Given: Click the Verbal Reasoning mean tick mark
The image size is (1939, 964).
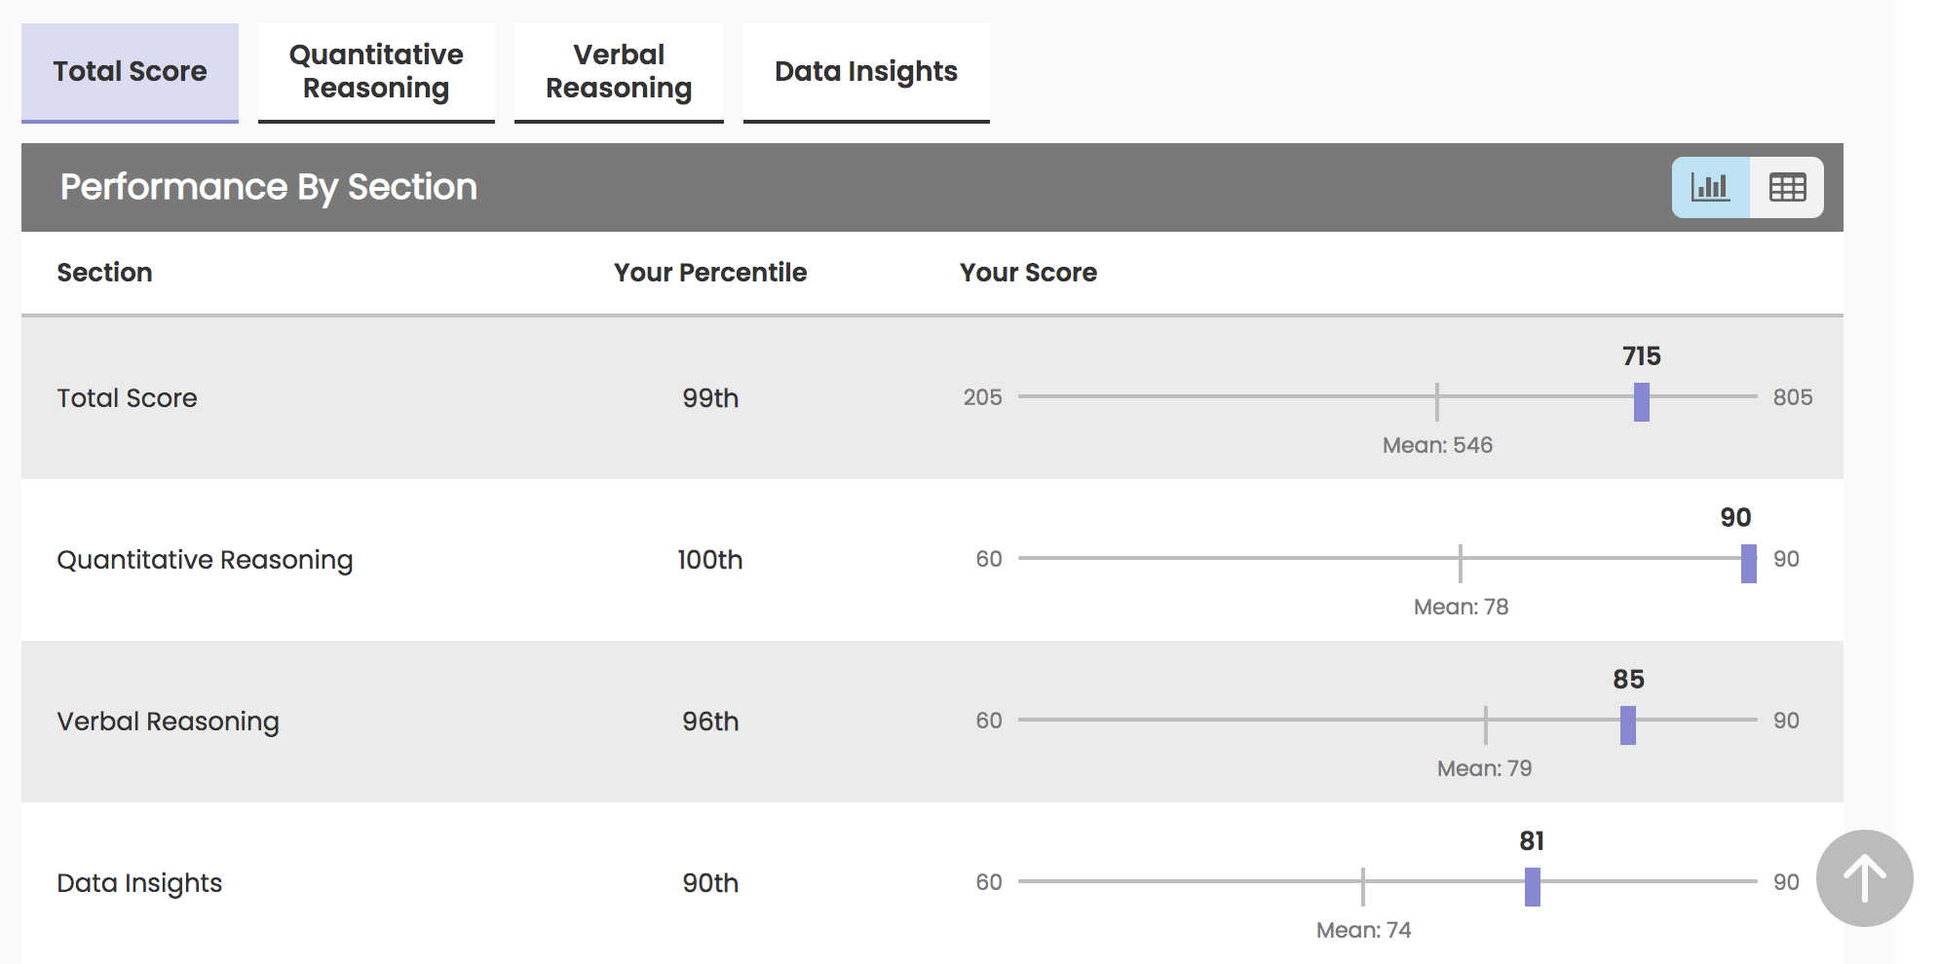Looking at the screenshot, I should coord(1486,724).
